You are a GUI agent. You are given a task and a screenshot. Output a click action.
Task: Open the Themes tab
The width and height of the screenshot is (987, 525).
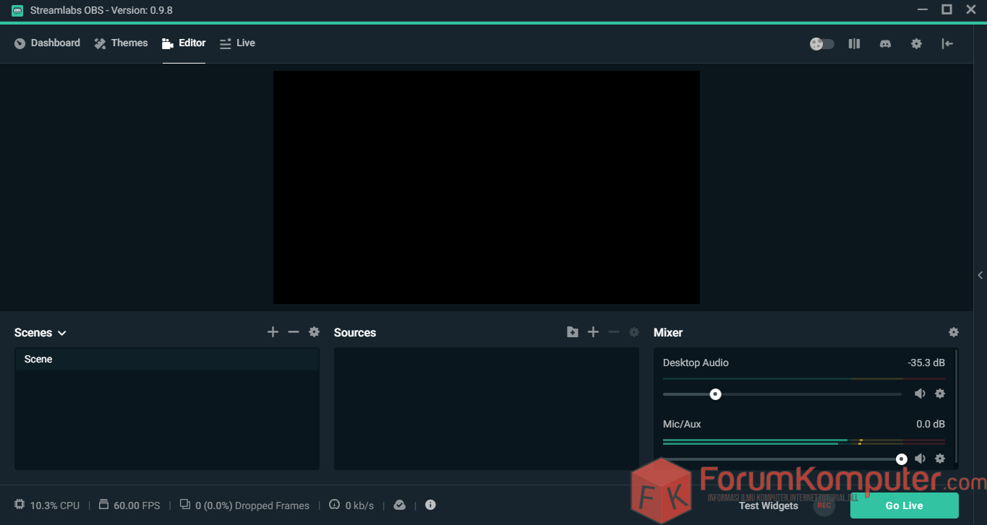coord(121,43)
